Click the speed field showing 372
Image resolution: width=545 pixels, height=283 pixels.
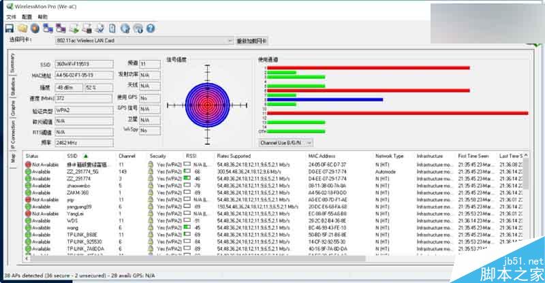[x=84, y=98]
